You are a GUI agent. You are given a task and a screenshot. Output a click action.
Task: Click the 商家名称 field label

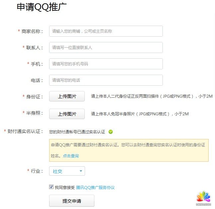(32, 31)
